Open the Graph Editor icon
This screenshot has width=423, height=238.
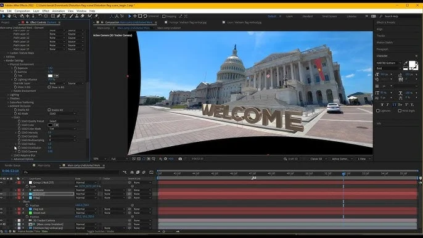tap(151, 172)
